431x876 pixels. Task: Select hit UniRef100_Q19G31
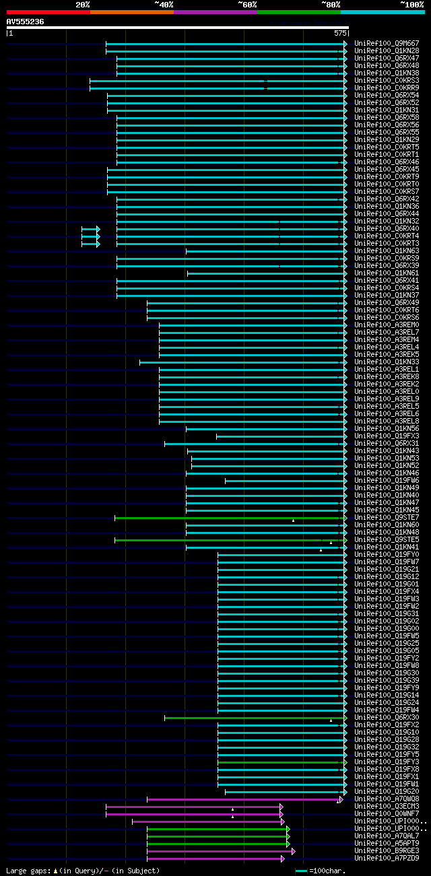[x=387, y=614]
